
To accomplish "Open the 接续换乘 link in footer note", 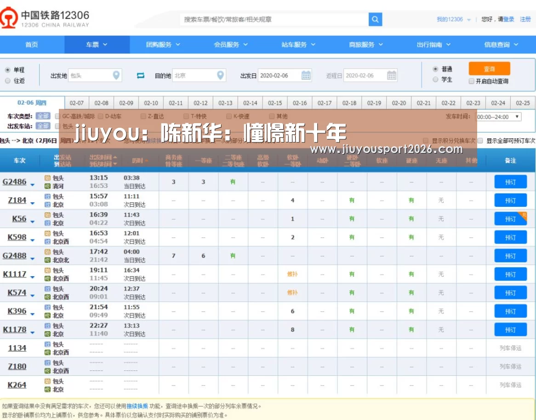I will pos(137,406).
